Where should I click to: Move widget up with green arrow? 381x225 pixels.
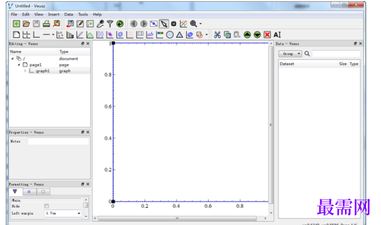(x=247, y=35)
